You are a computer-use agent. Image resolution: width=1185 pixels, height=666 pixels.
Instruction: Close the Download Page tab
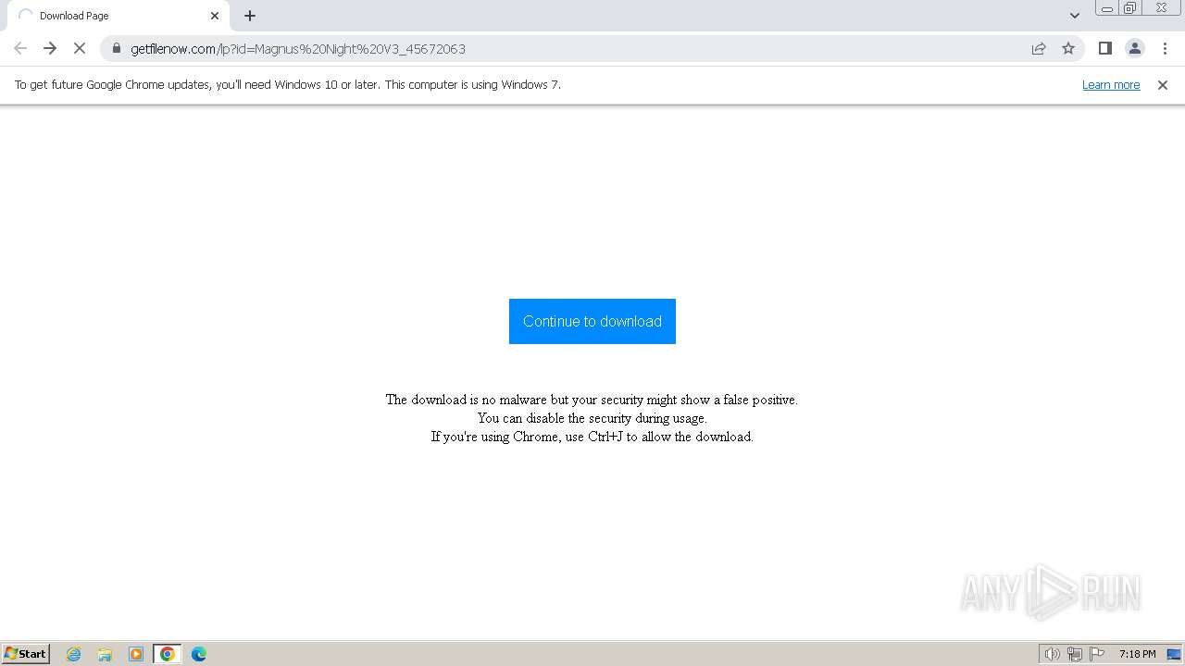215,16
